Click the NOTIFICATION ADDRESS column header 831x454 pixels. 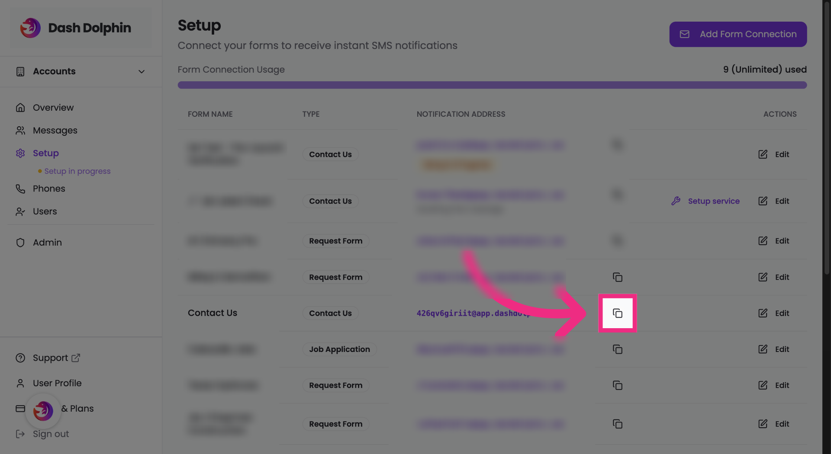pos(461,114)
